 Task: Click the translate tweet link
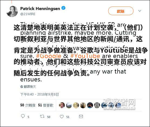[30, 87]
